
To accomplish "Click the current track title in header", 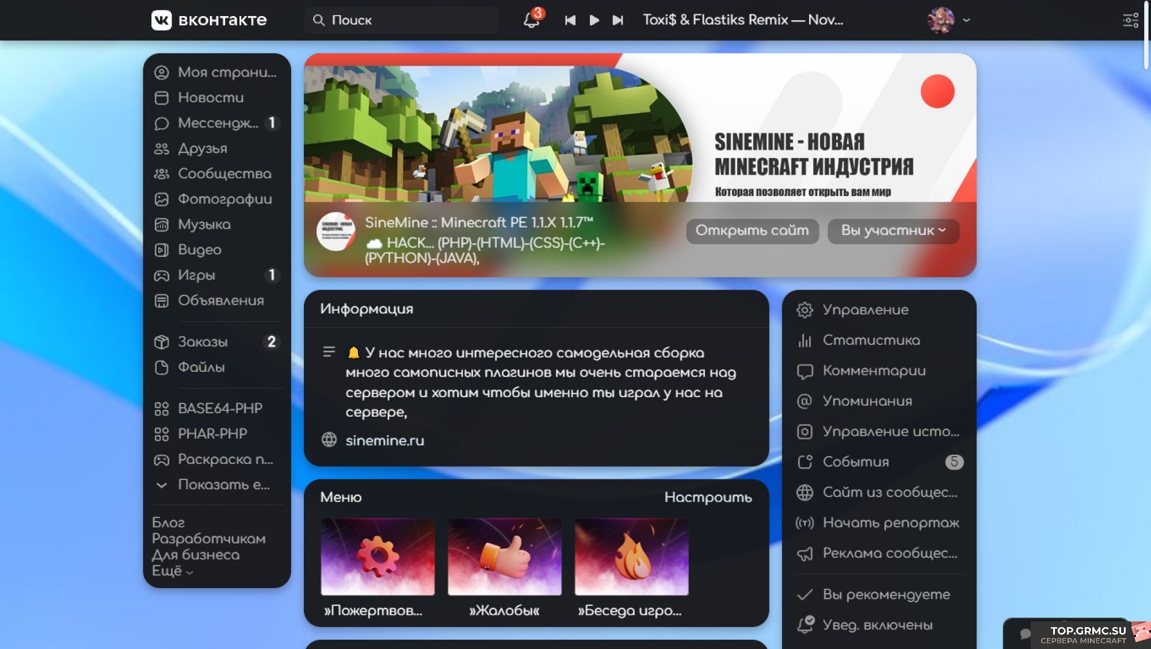I will click(x=743, y=20).
